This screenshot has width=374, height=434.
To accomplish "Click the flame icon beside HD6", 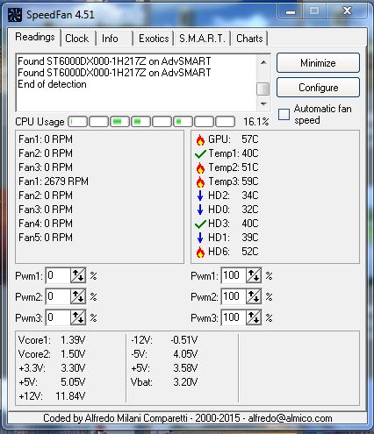I will point(200,252).
